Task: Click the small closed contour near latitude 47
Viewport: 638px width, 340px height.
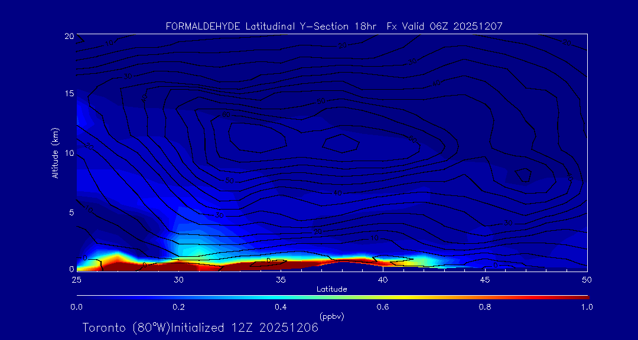Action: click(x=523, y=175)
